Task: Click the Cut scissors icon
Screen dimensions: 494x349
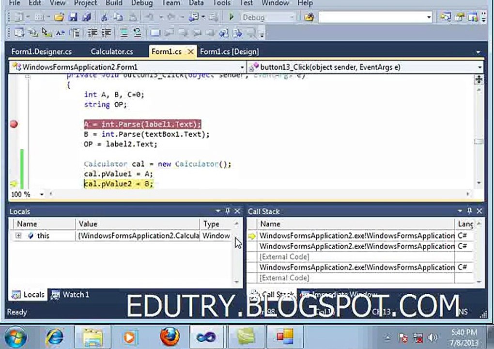Action: coord(104,17)
